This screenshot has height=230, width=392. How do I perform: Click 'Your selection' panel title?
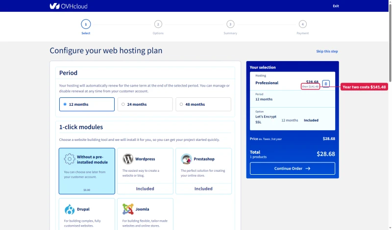pos(263,68)
